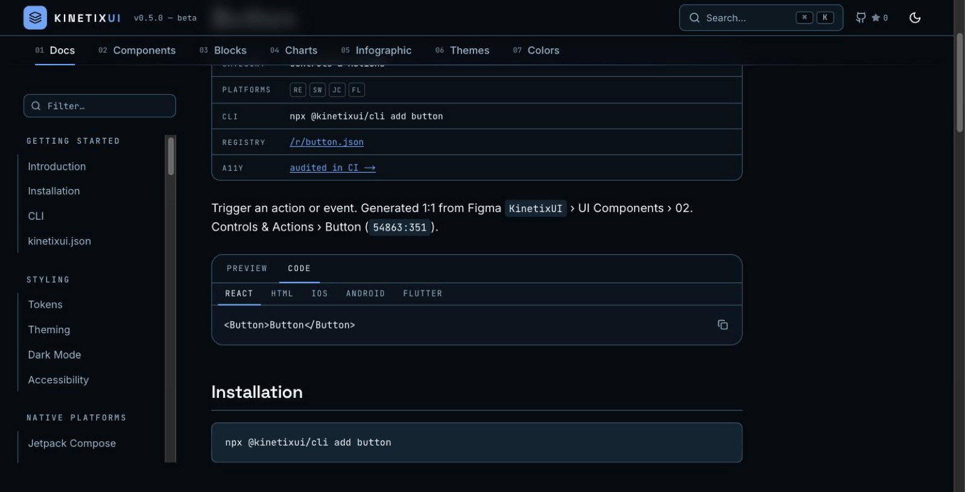The image size is (965, 492).
Task: Toggle dark mode with the moon icon
Action: coord(915,18)
